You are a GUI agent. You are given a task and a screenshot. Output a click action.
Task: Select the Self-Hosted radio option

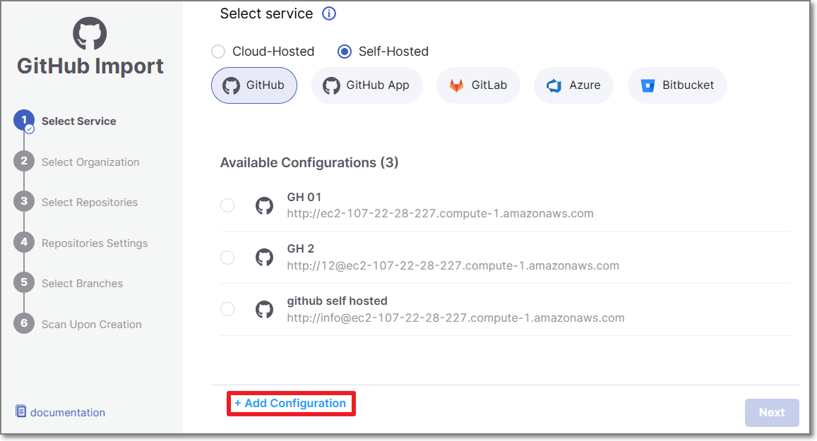point(345,52)
